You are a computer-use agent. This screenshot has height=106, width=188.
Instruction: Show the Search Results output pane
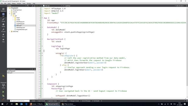tap(41, 101)
